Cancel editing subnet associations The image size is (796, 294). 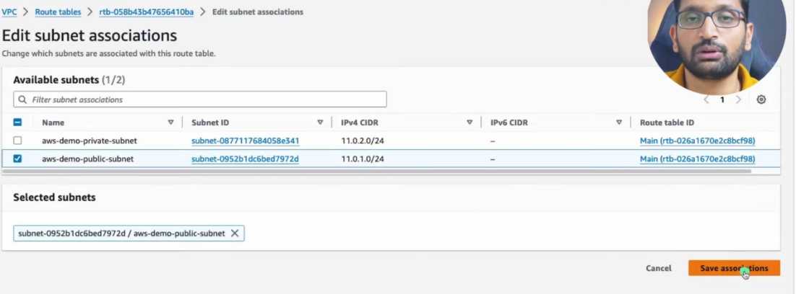click(658, 268)
